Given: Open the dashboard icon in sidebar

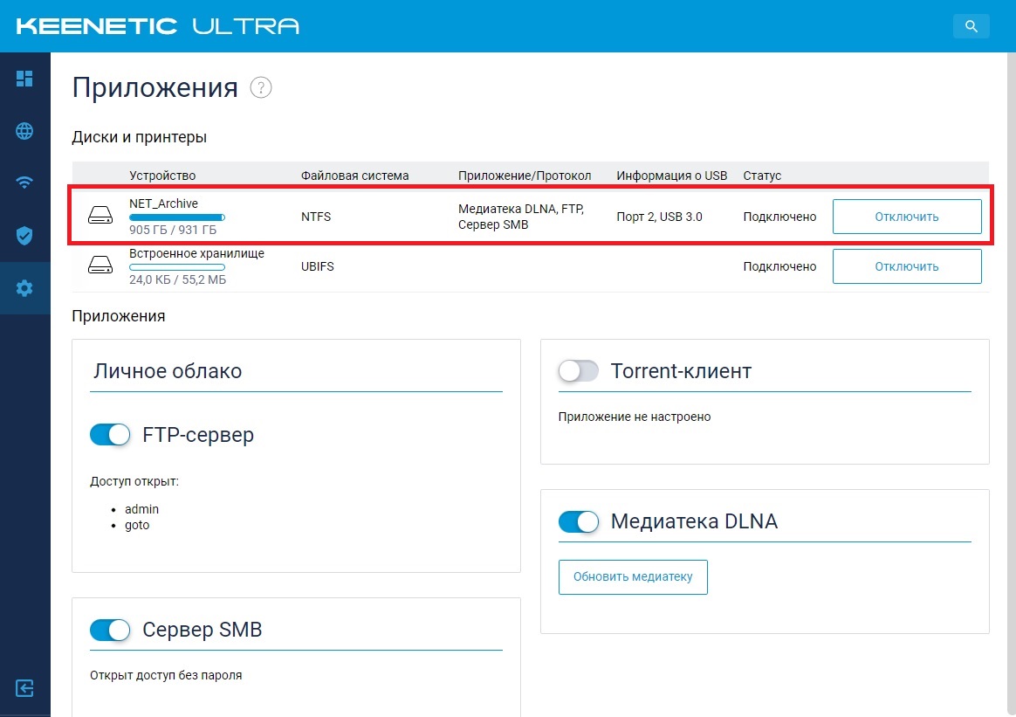Looking at the screenshot, I should click(24, 79).
